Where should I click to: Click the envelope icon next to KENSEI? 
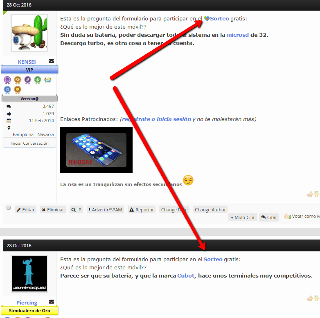52,61
